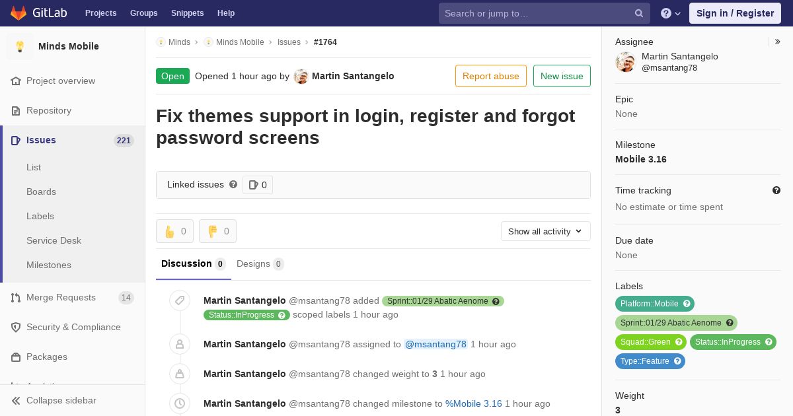Click the Time tracking help icon
Image resolution: width=793 pixels, height=416 pixels.
coord(776,190)
